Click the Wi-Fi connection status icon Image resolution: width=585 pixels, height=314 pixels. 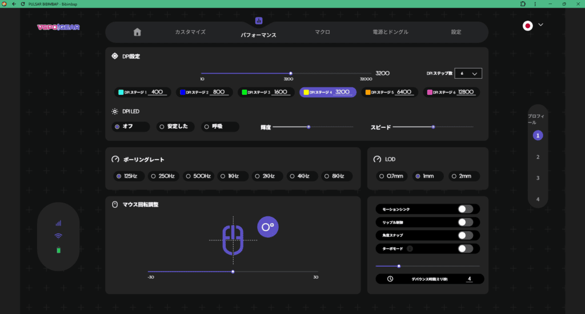point(58,236)
